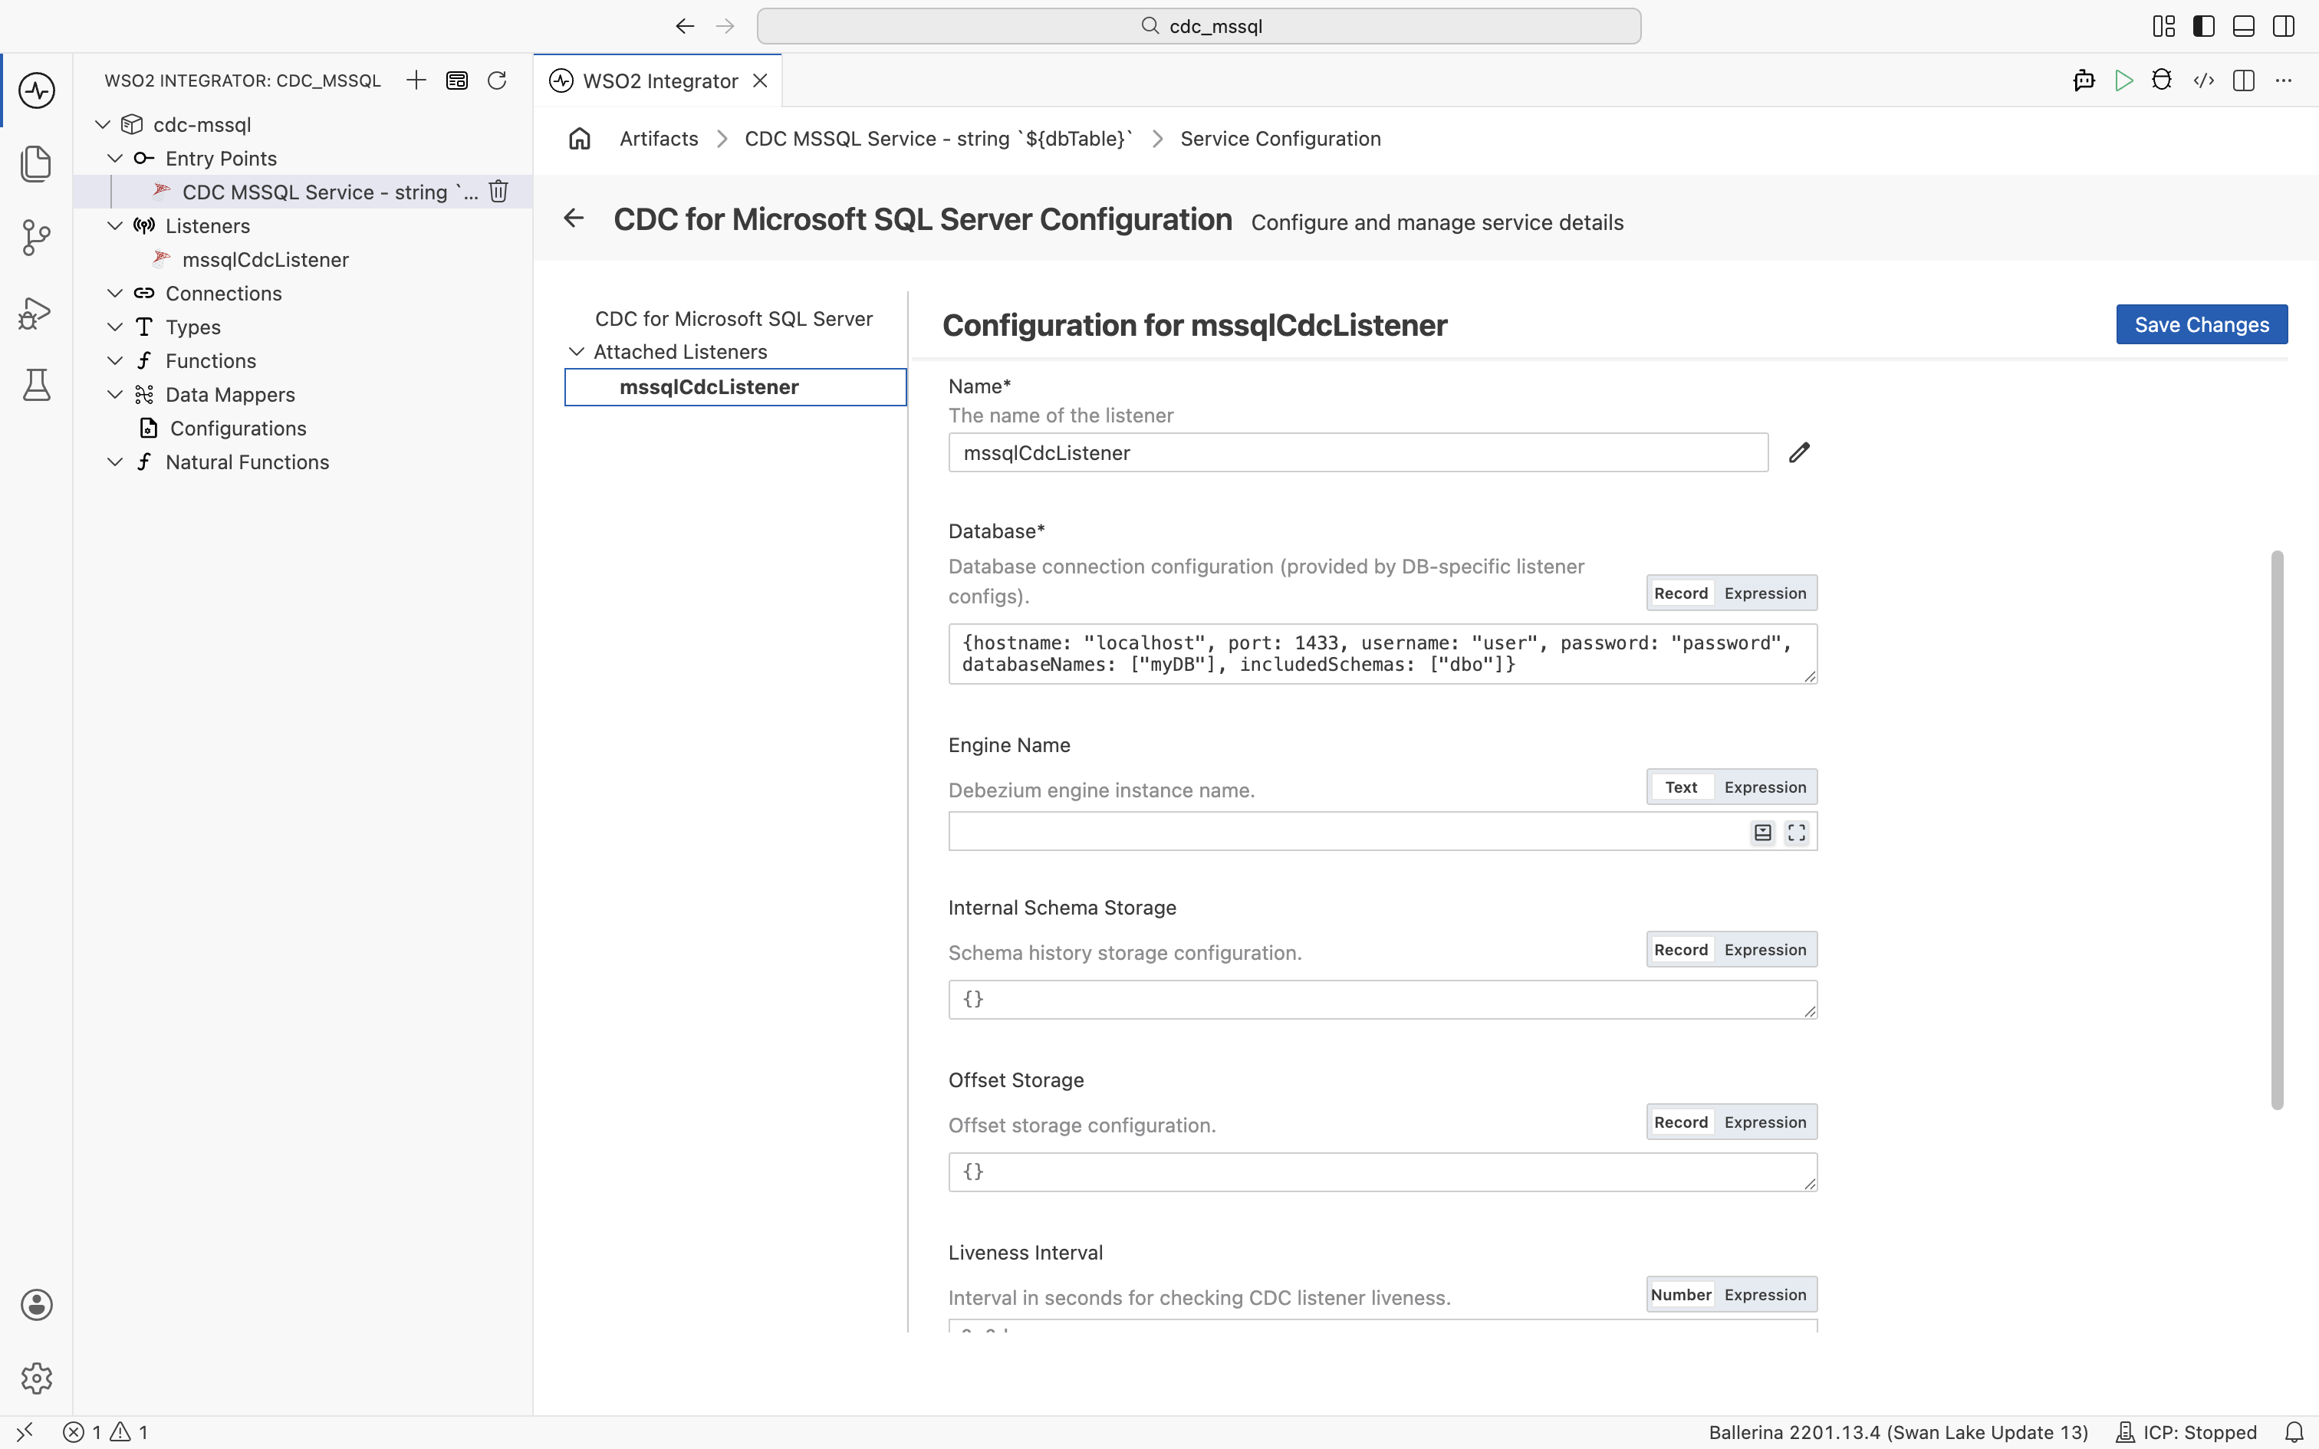The width and height of the screenshot is (2319, 1449).
Task: Click the expand editor icon in Engine Name field
Action: click(x=1797, y=833)
